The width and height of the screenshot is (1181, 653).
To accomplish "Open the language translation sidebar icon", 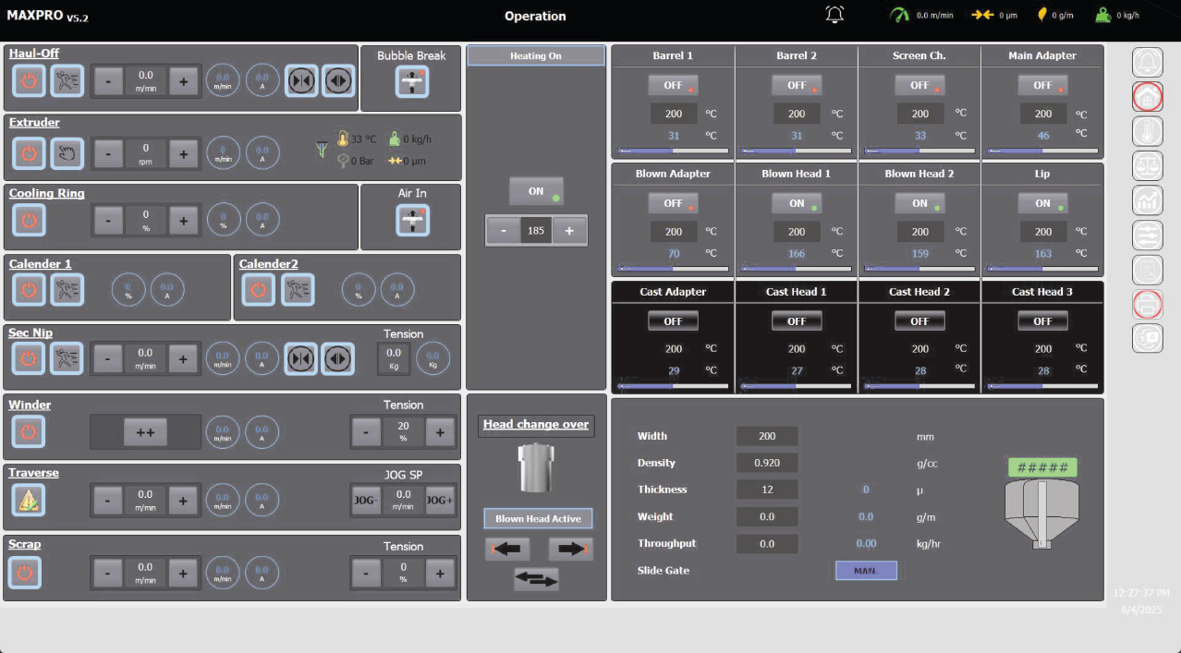I will [x=1147, y=338].
